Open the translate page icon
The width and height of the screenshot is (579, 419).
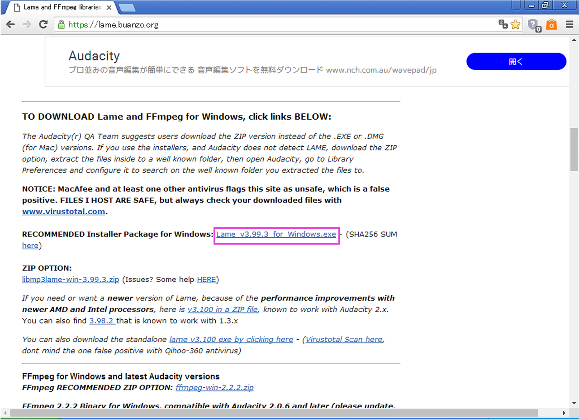tap(503, 24)
